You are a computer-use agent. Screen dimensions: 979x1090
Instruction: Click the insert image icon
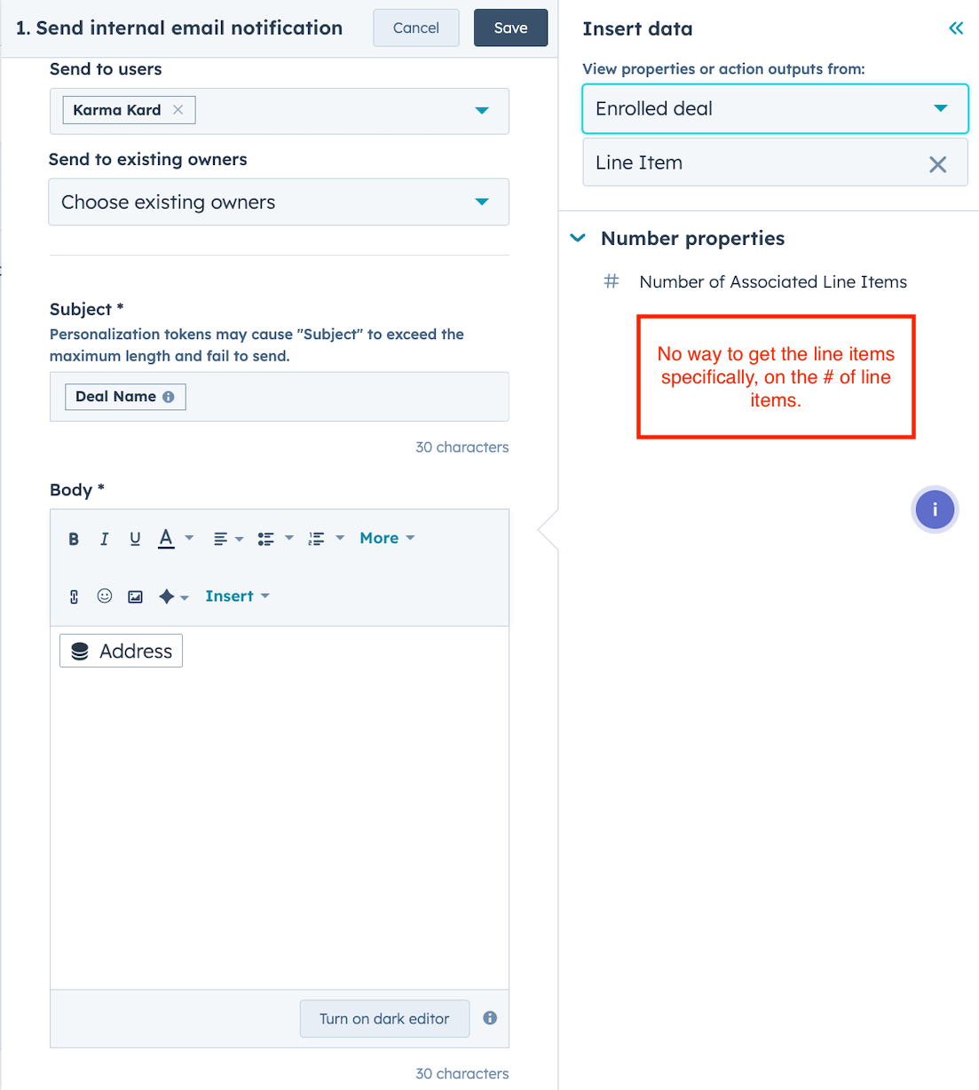(x=135, y=596)
